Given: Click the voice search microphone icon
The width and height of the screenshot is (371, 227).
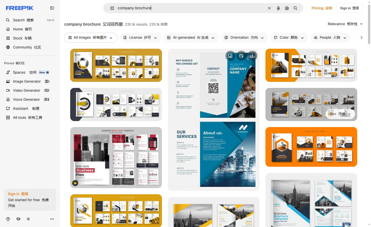Looking at the screenshot, I should point(278,8).
